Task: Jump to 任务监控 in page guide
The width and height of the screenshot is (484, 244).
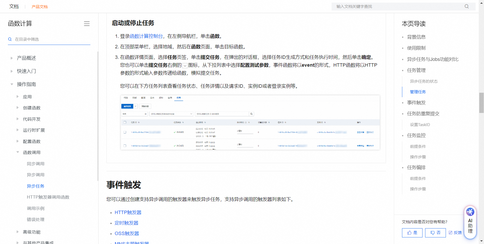Action: click(x=416, y=136)
